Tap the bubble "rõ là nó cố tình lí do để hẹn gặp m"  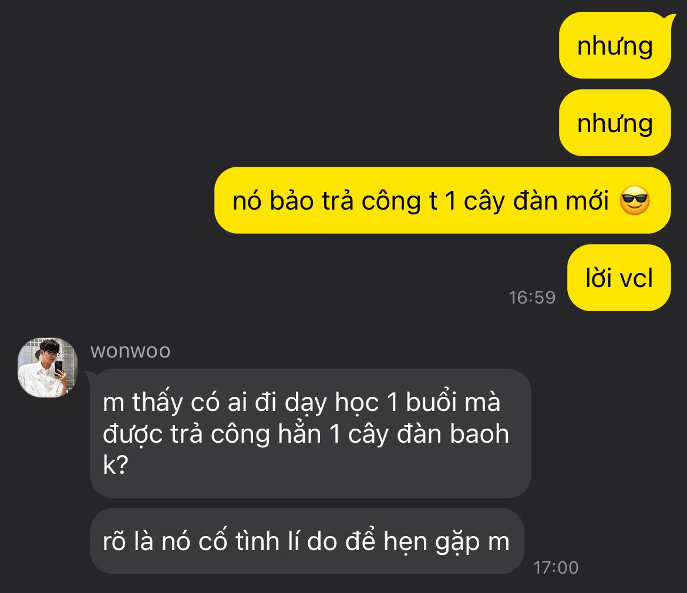[x=307, y=541]
